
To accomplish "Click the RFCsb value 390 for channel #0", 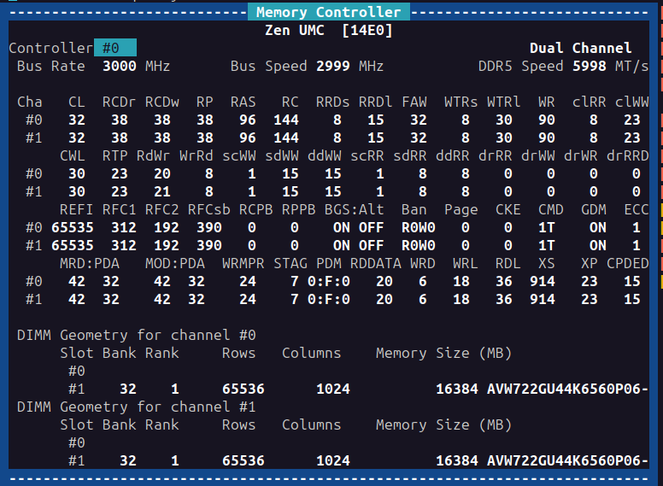I will coord(208,228).
